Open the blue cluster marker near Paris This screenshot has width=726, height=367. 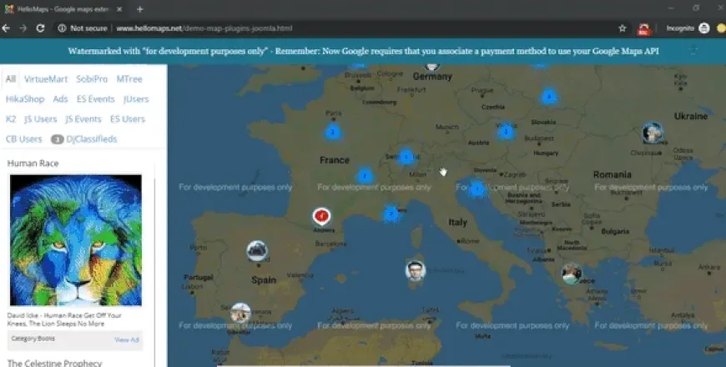click(x=332, y=133)
